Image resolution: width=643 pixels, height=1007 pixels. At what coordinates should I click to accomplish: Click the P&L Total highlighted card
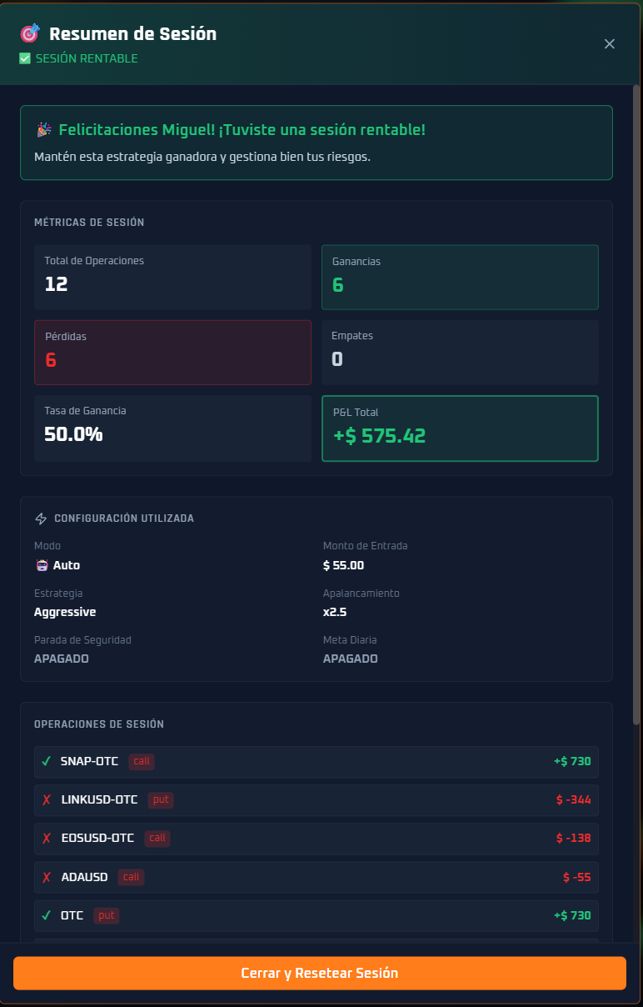click(460, 428)
